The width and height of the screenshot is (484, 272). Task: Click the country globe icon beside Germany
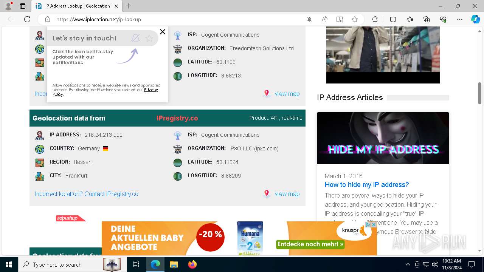(40, 149)
